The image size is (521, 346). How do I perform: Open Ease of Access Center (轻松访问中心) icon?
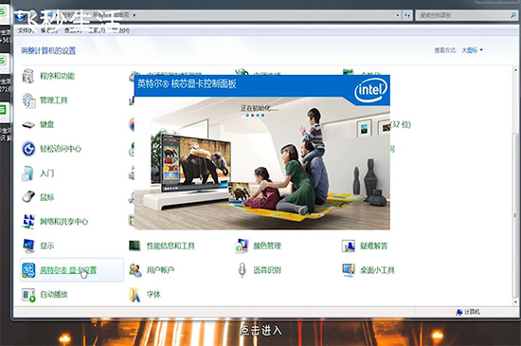(x=28, y=149)
